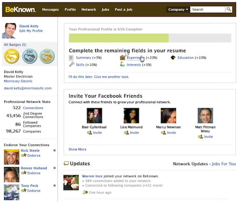This screenshot has height=202, width=238.
Task: Select the 250 connections badge
Action: pyautogui.click(x=30, y=56)
